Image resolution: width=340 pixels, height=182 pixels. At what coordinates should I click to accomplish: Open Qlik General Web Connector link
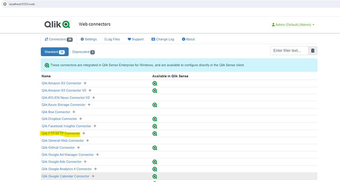pyautogui.click(x=62, y=140)
